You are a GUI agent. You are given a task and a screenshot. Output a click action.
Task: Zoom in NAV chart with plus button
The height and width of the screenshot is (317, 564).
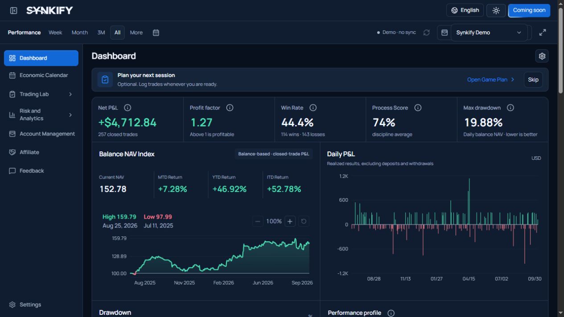[x=290, y=221]
